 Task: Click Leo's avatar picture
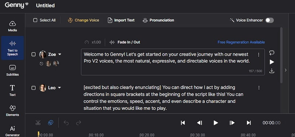(x=43, y=88)
